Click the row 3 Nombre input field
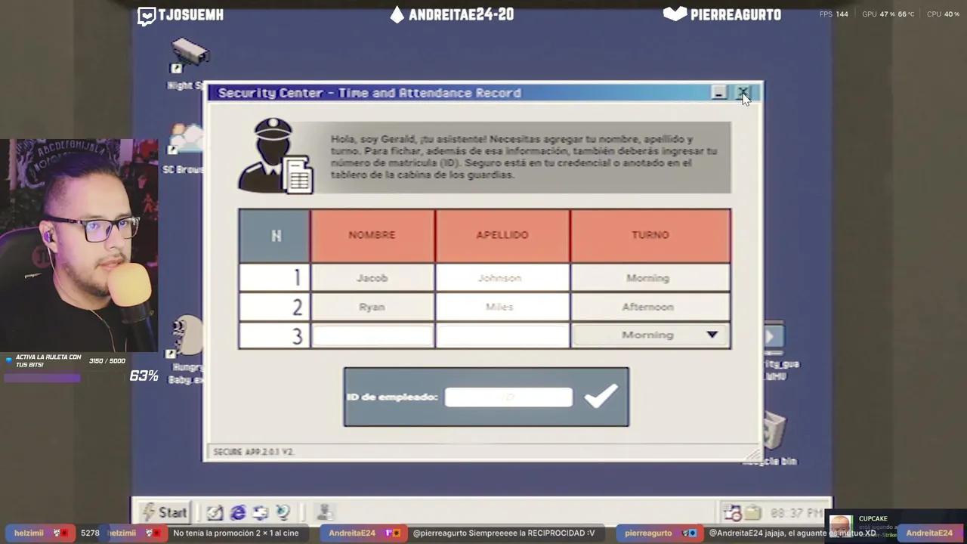Viewport: 967px width, 544px height. [x=372, y=335]
